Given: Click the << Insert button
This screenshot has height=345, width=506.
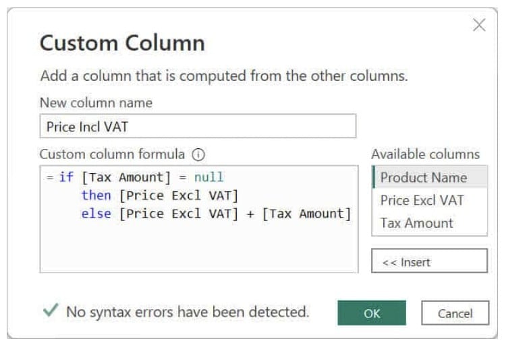Looking at the screenshot, I should [x=429, y=261].
